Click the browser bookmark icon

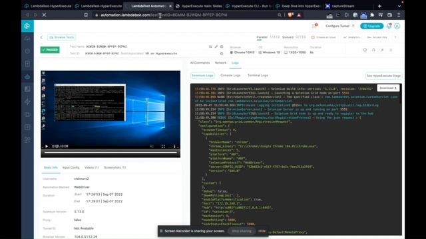[x=86, y=15]
